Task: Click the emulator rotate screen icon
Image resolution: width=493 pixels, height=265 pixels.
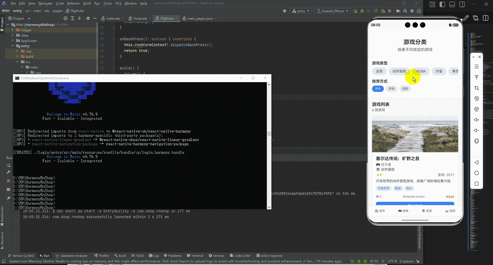Action: click(476, 141)
